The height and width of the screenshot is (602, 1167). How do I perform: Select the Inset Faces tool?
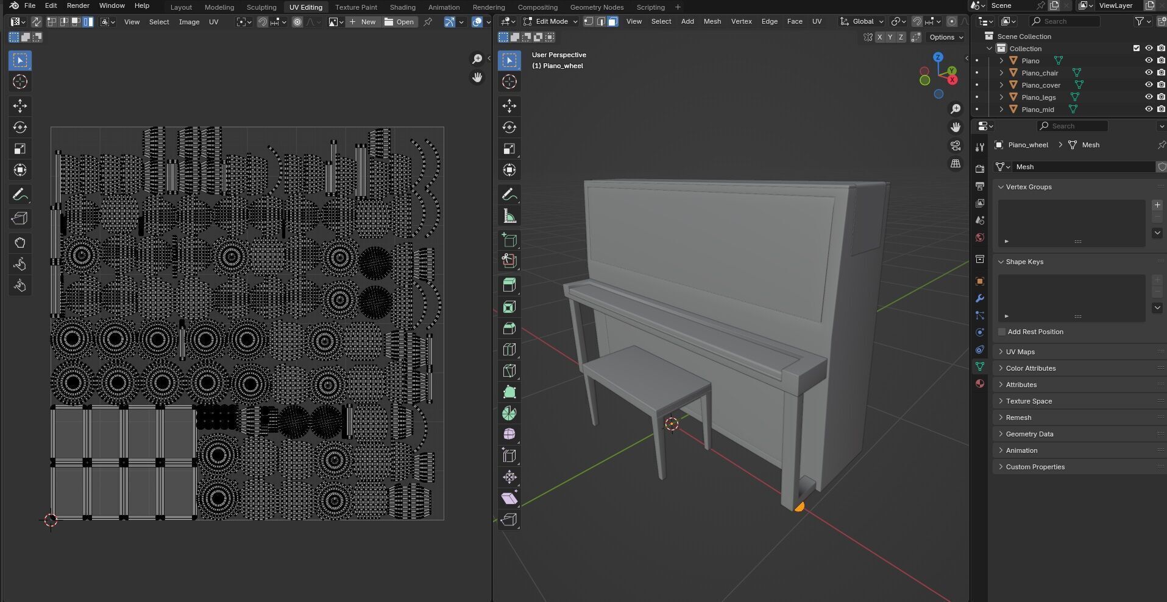click(x=509, y=307)
